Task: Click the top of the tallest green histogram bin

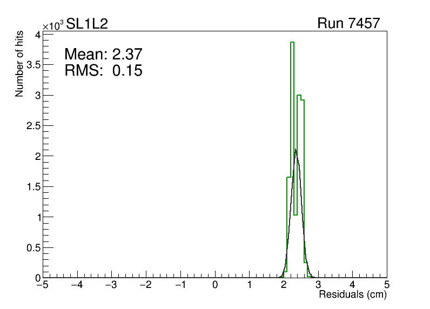Action: 292,42
